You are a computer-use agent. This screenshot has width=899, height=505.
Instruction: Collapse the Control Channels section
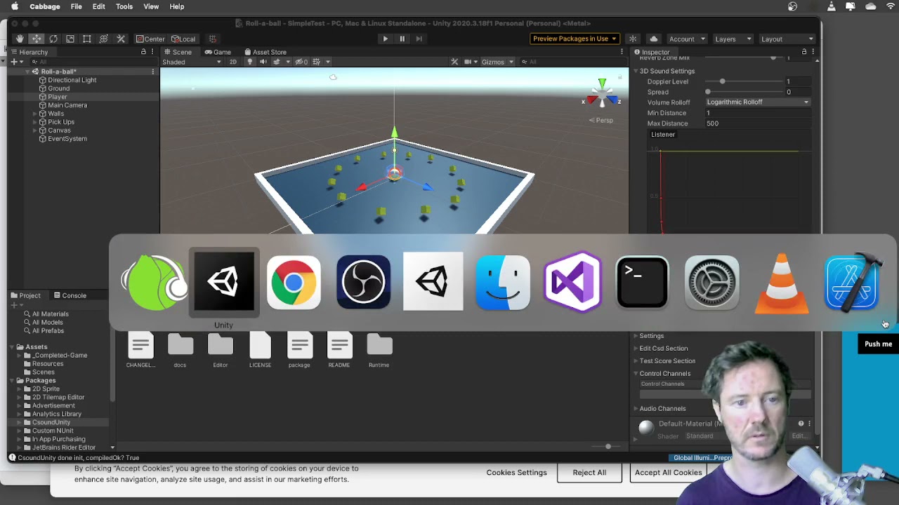tap(636, 374)
